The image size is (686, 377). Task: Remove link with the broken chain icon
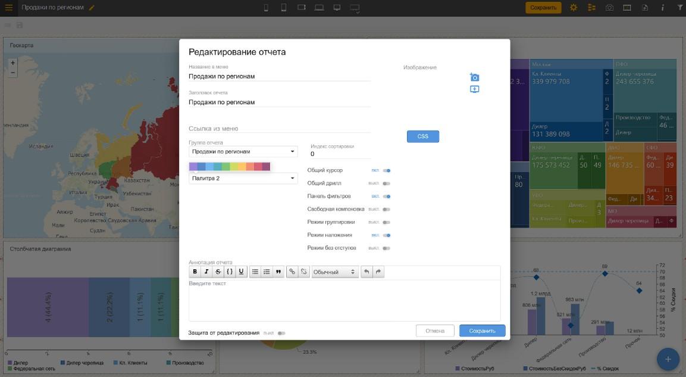(x=303, y=272)
